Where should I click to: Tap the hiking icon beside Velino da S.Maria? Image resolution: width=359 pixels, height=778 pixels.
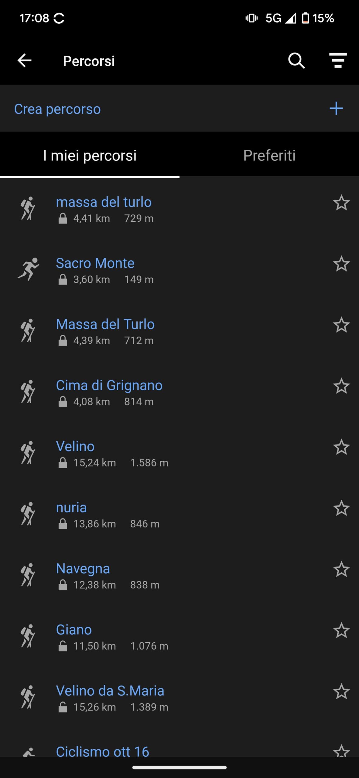click(x=28, y=697)
